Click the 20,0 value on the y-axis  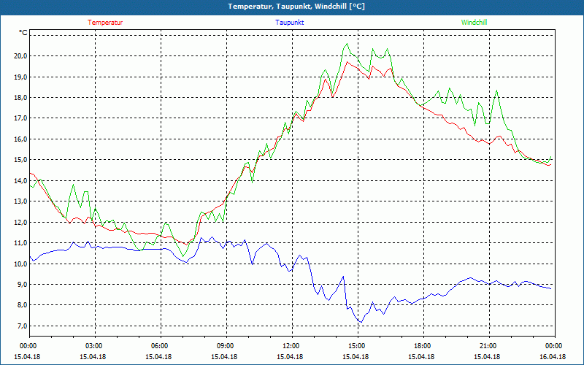tap(19, 55)
